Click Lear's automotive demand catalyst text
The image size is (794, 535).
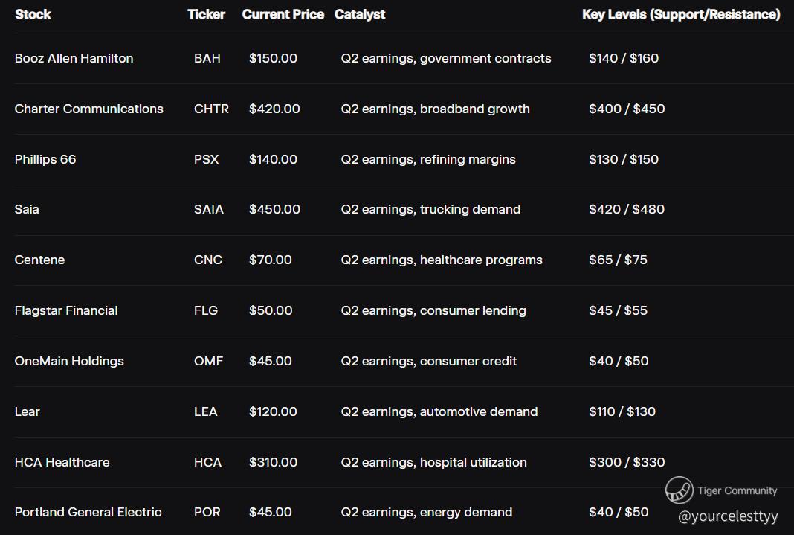click(x=439, y=411)
